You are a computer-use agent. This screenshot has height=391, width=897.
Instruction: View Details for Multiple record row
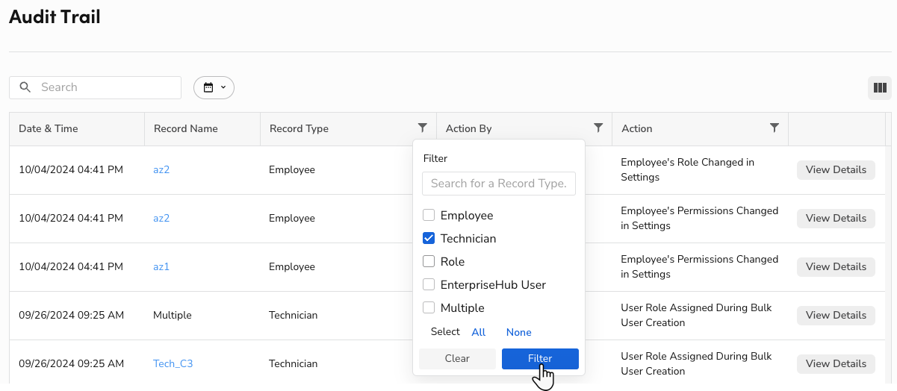click(x=836, y=315)
